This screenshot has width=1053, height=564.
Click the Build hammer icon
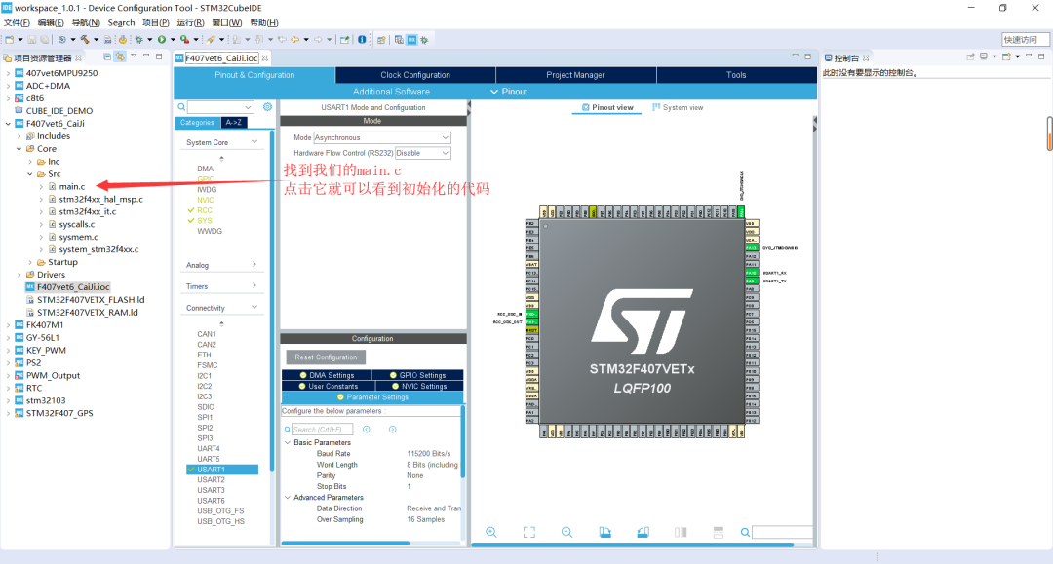click(x=85, y=40)
